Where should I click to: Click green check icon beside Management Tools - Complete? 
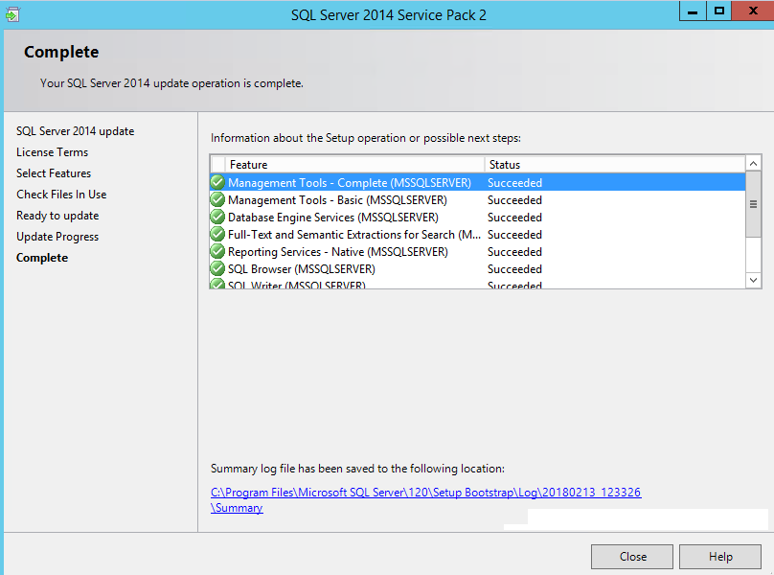pyautogui.click(x=217, y=182)
